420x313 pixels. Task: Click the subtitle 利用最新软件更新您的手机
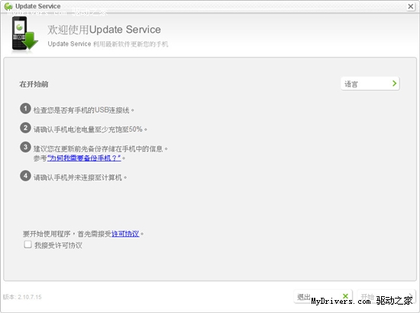pos(108,44)
